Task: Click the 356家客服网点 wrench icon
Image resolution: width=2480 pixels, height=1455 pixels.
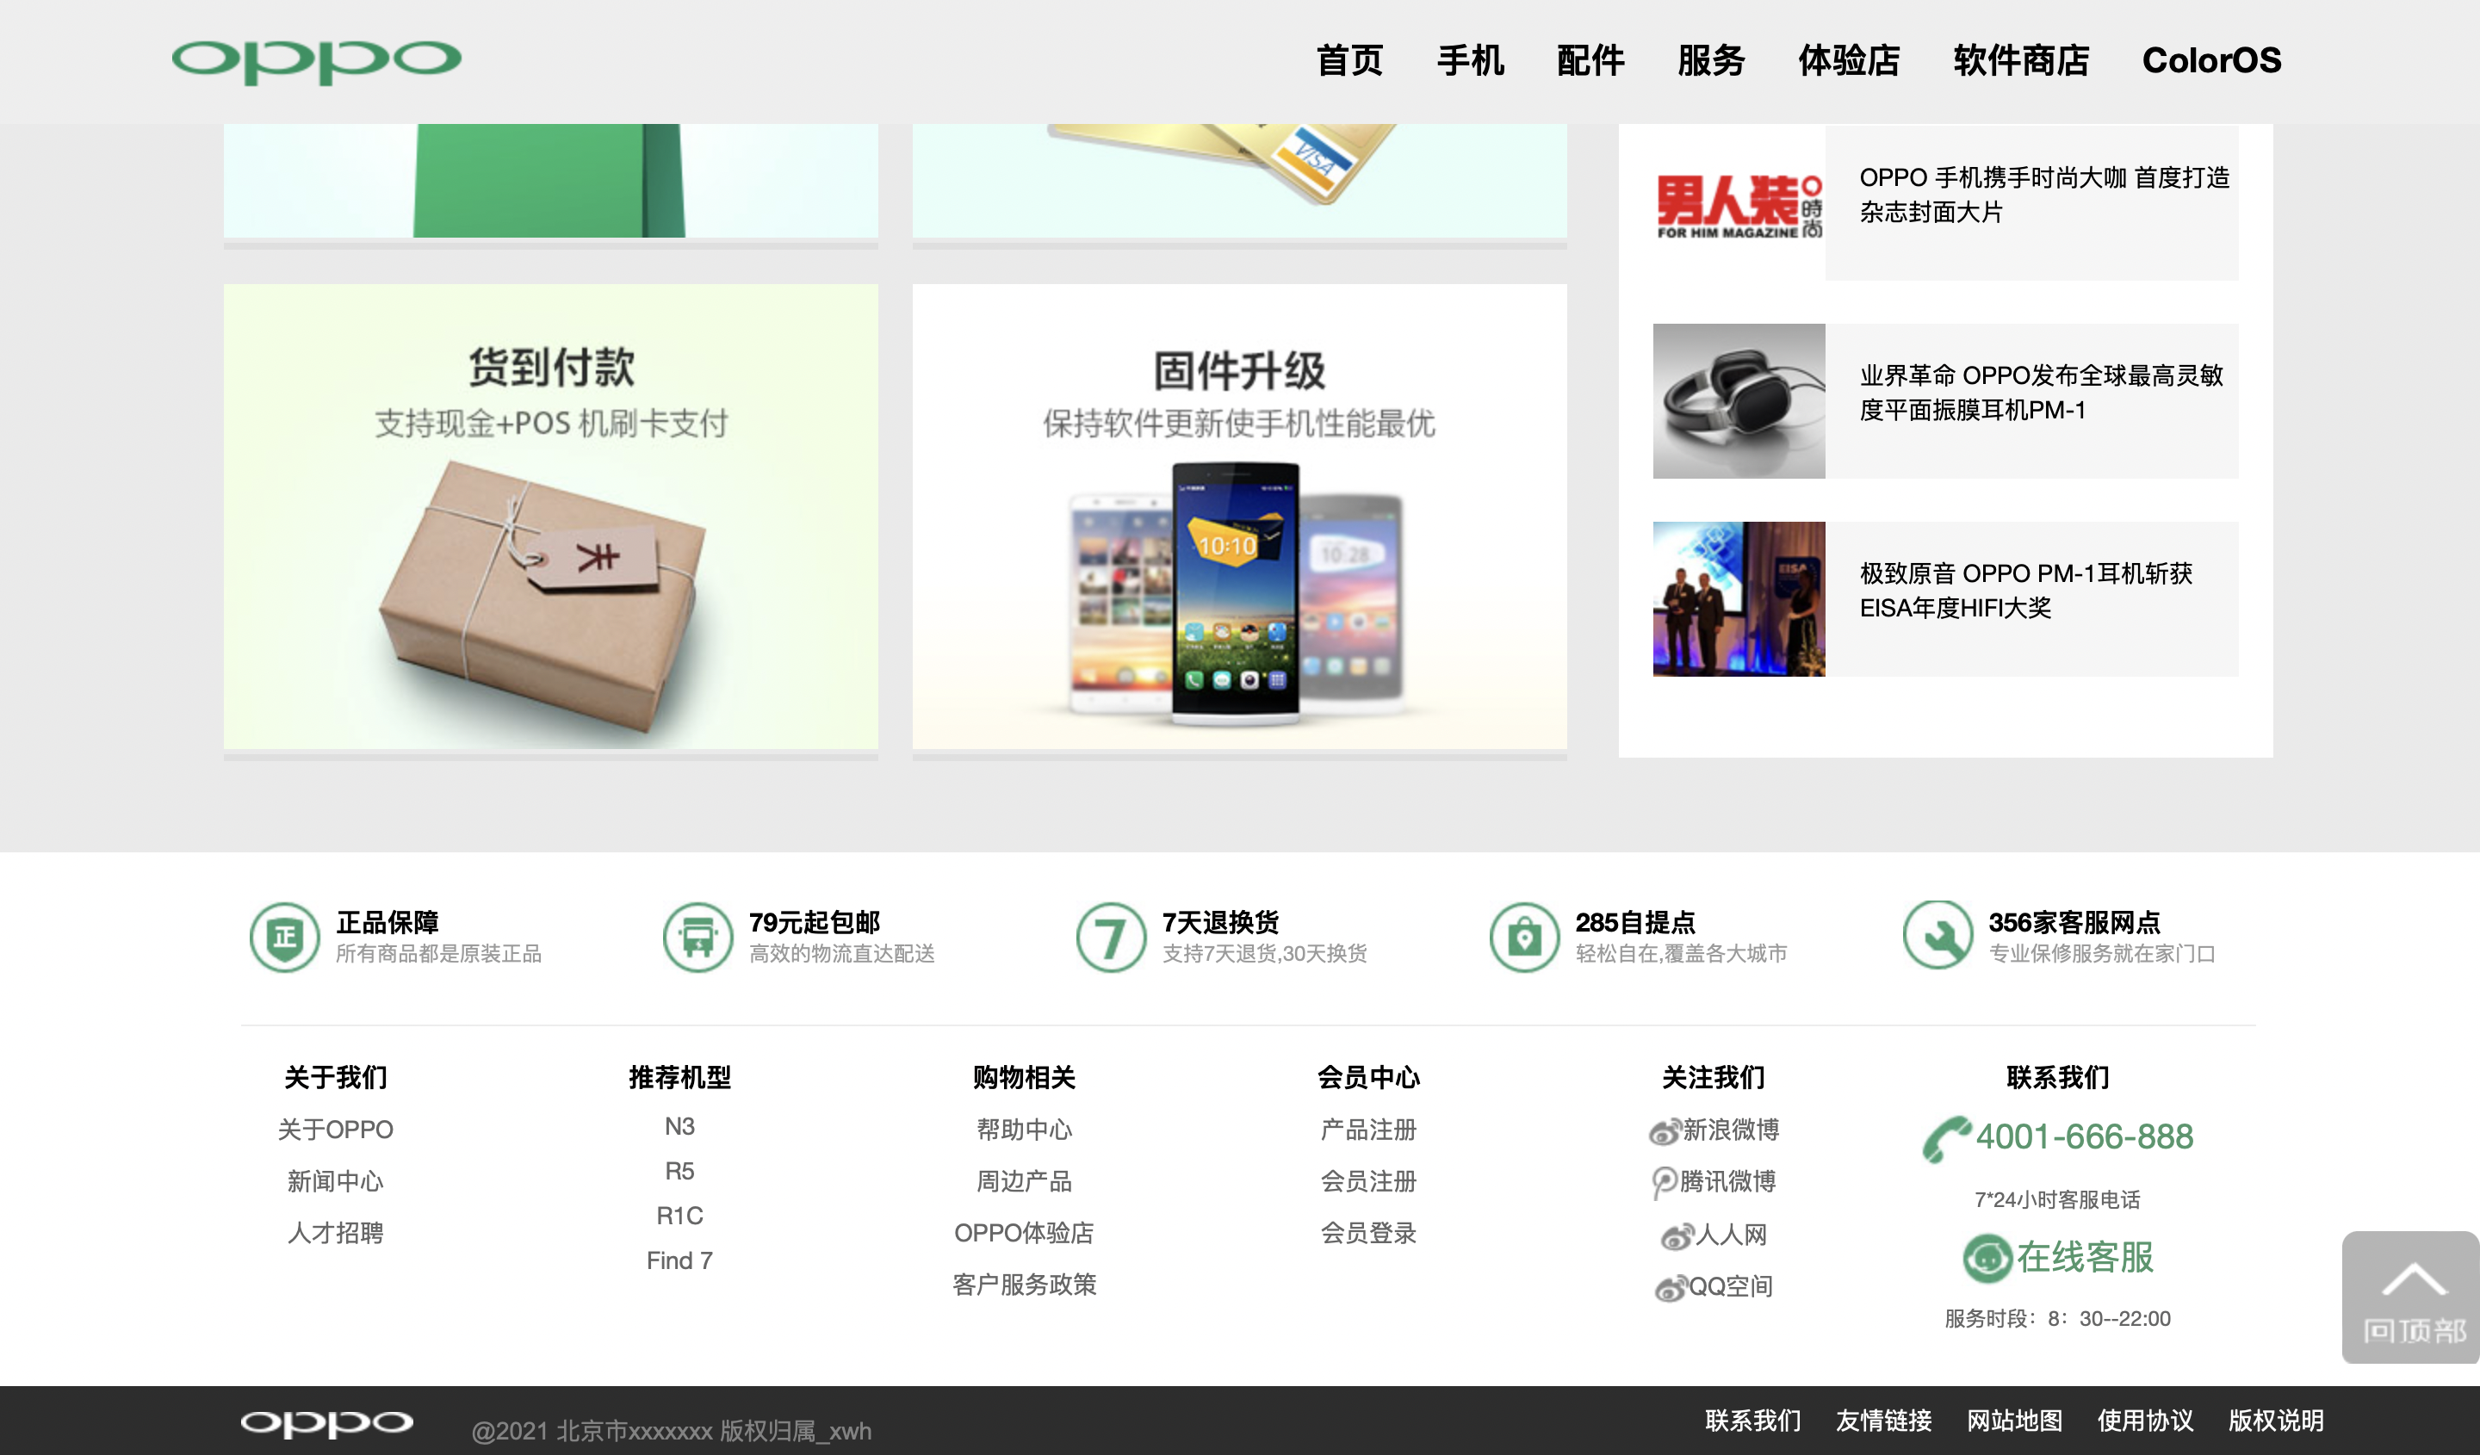Action: tap(1937, 936)
